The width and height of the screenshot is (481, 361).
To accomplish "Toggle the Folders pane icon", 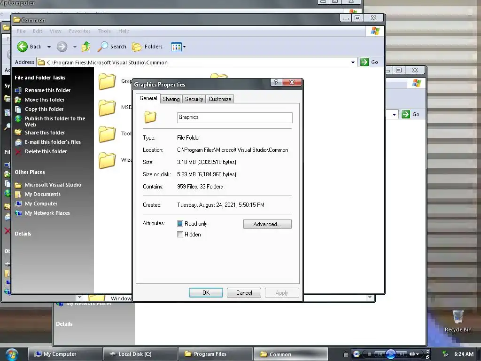I will click(x=137, y=47).
